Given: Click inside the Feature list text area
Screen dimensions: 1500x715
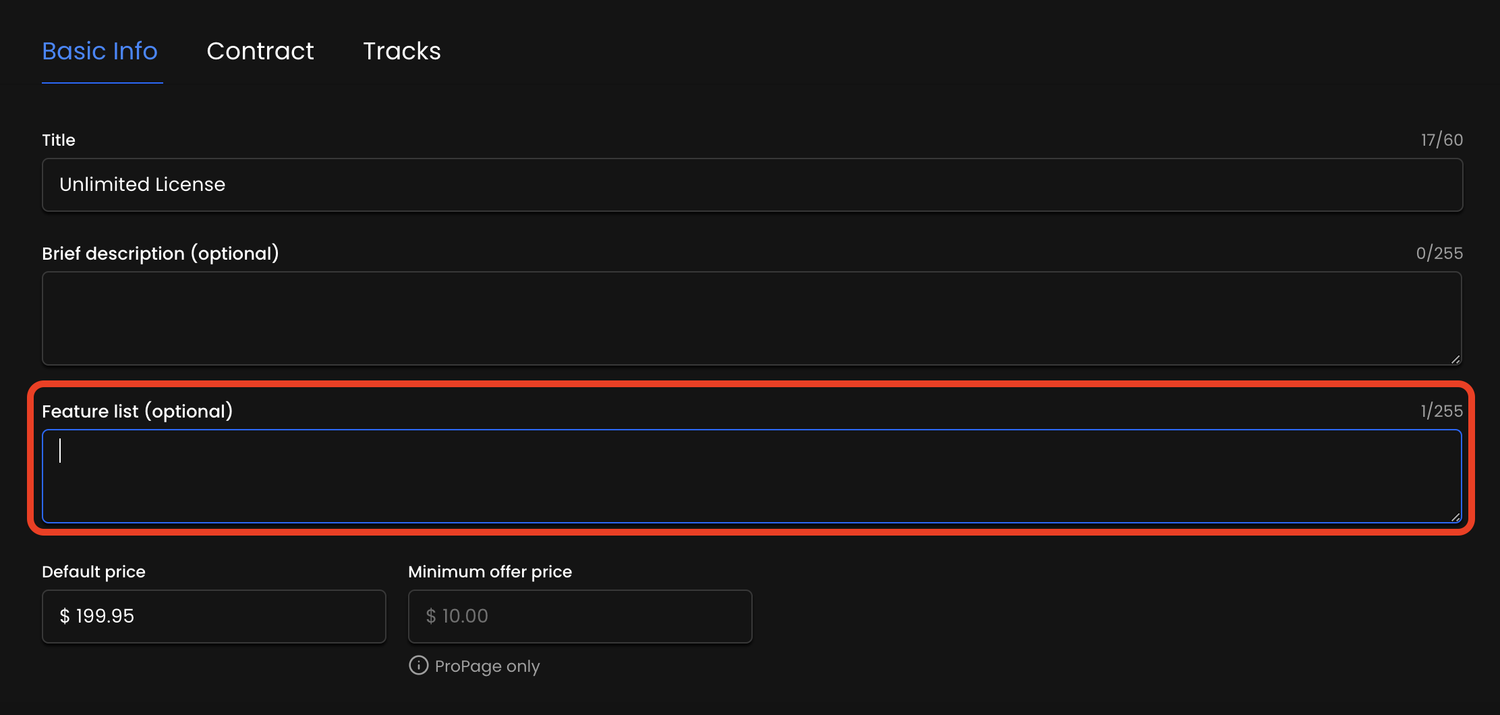Looking at the screenshot, I should click(752, 476).
